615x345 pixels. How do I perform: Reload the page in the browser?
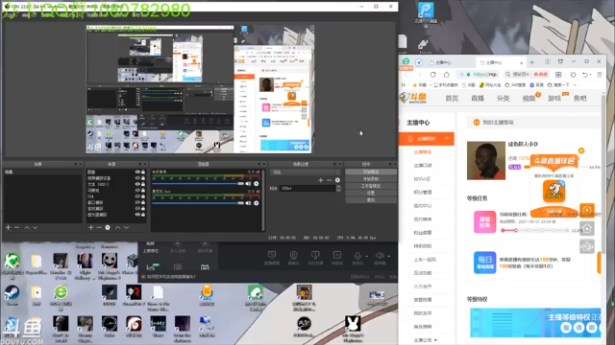(x=433, y=75)
